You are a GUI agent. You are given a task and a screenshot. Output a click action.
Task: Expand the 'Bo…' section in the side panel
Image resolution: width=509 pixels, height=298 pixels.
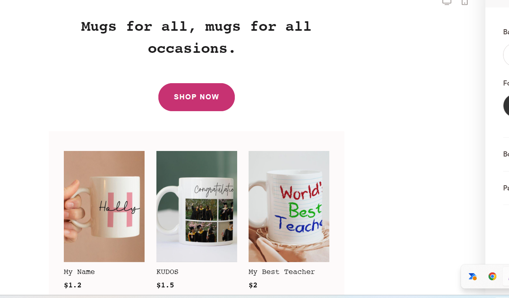506,154
